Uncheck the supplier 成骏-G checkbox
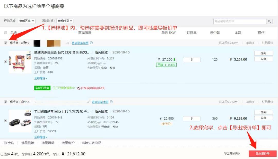 pos(6,43)
